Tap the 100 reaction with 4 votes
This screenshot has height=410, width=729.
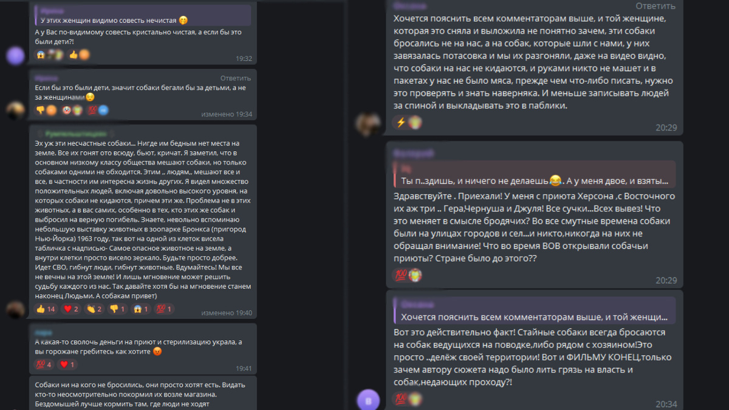[45, 364]
